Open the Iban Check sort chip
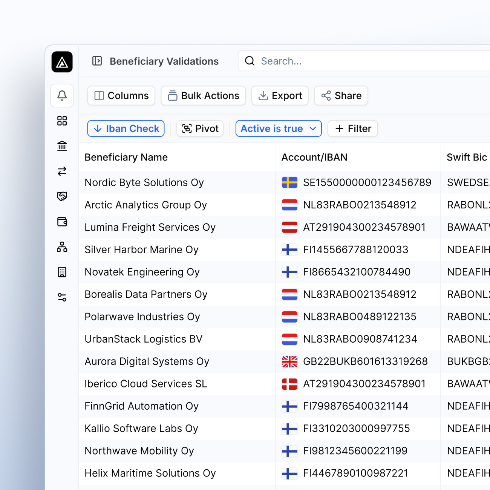 126,129
